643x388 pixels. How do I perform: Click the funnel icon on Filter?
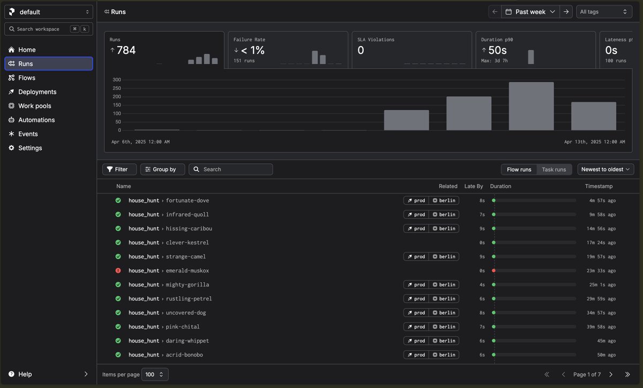110,169
